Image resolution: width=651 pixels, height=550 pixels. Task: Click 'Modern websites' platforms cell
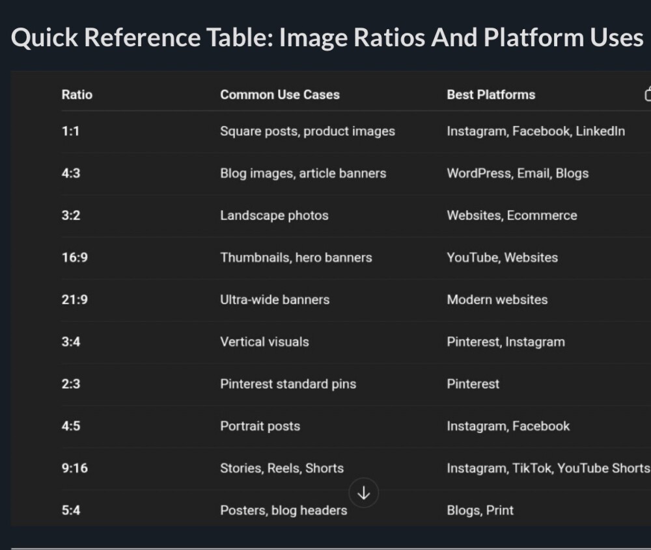(x=497, y=300)
